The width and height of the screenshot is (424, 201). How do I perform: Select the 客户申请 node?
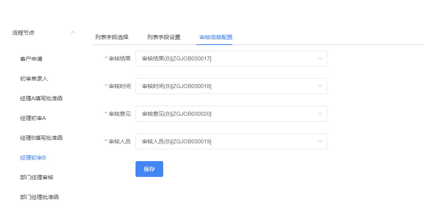(x=31, y=59)
